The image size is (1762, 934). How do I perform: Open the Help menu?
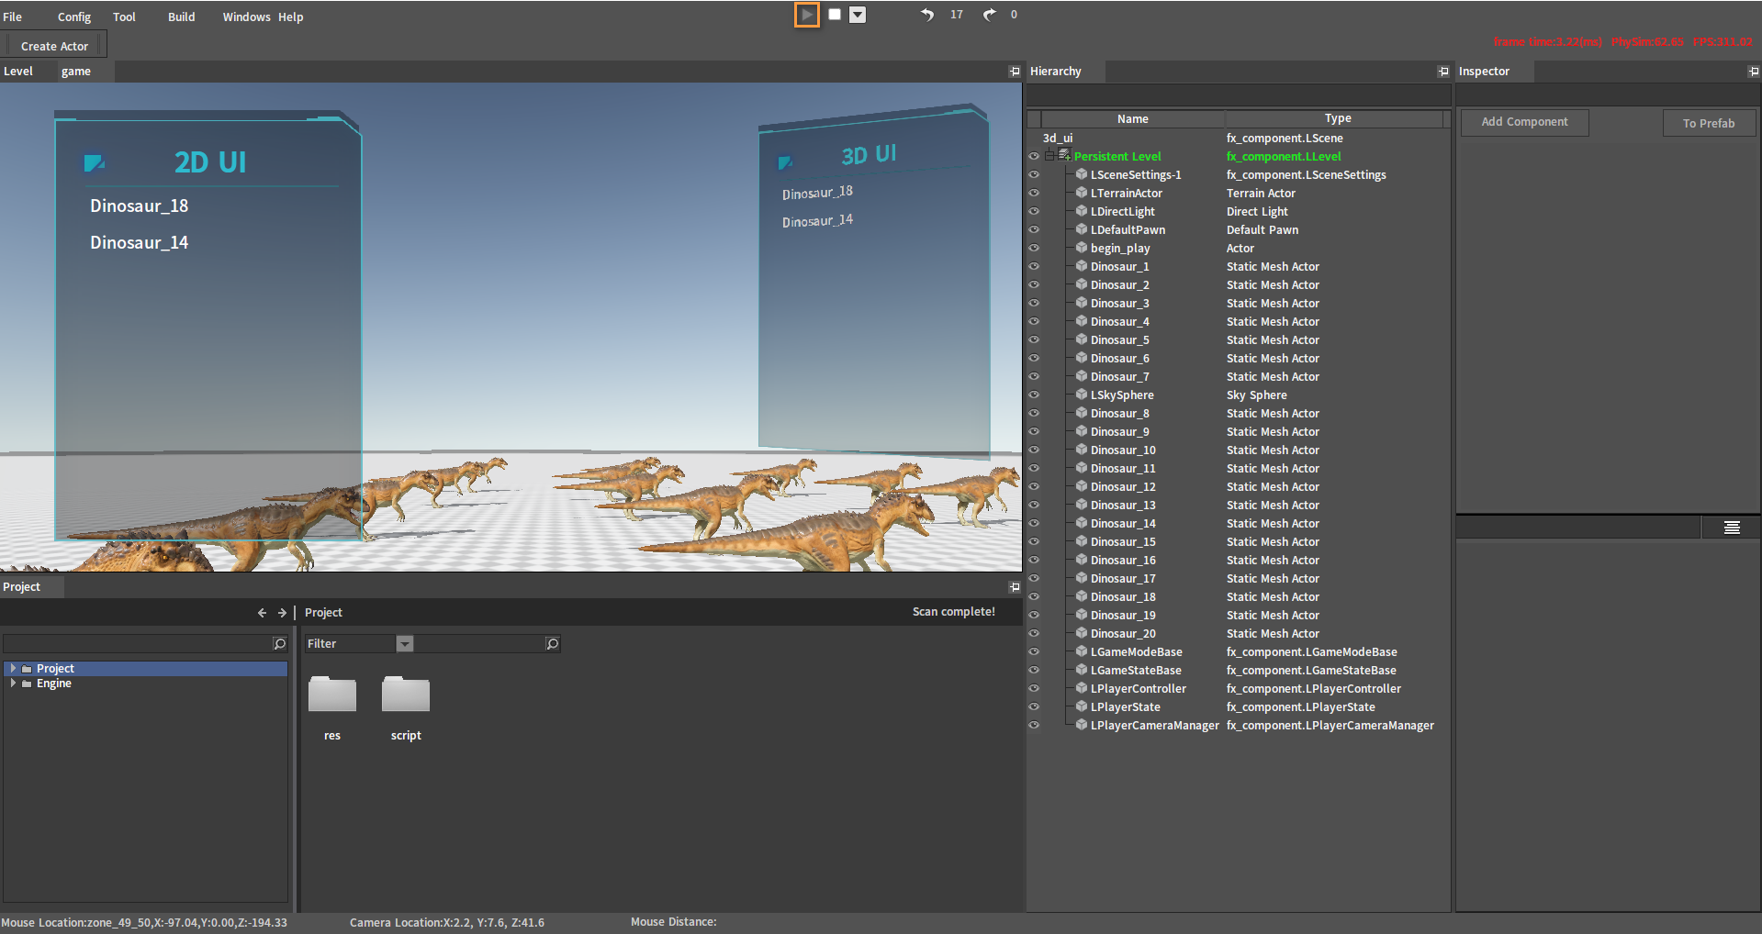coord(291,17)
